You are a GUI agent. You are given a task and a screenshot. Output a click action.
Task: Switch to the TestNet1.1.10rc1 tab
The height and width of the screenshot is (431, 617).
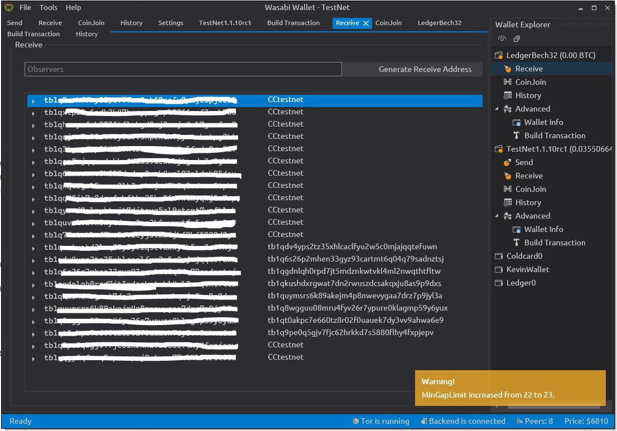[225, 23]
